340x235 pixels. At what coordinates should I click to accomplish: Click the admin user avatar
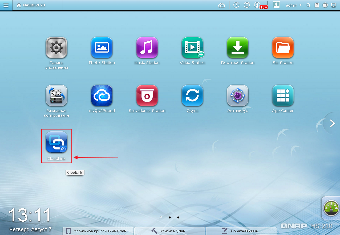coord(276,5)
